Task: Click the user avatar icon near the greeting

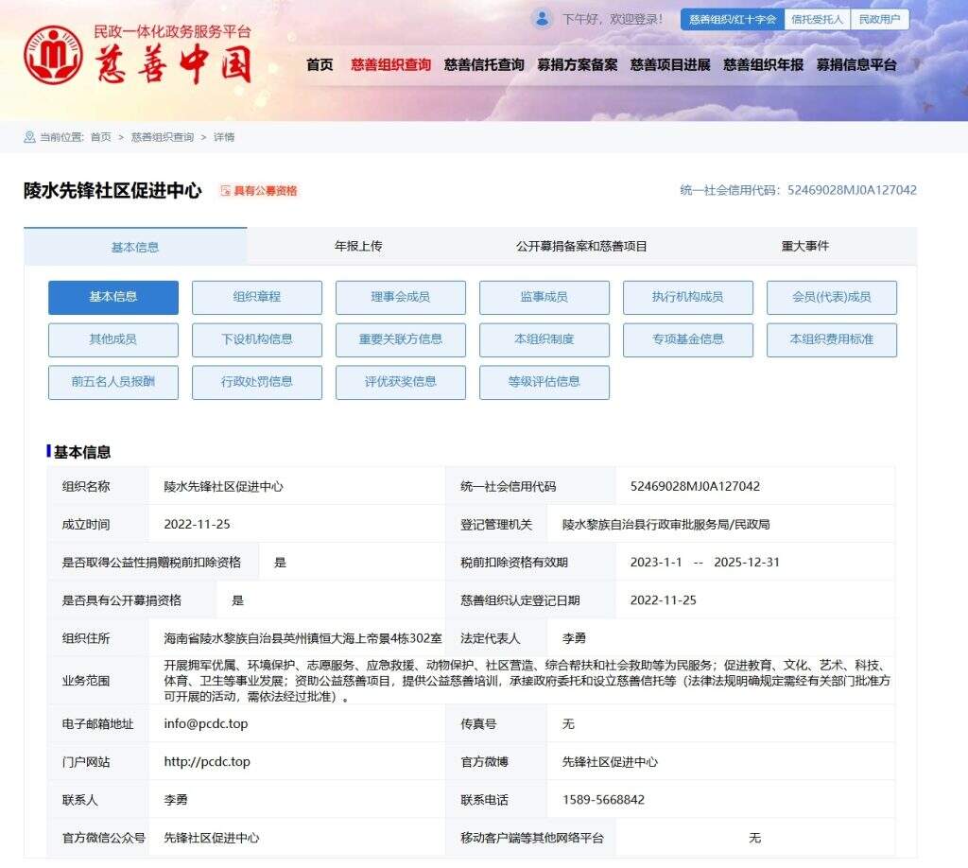Action: point(542,19)
